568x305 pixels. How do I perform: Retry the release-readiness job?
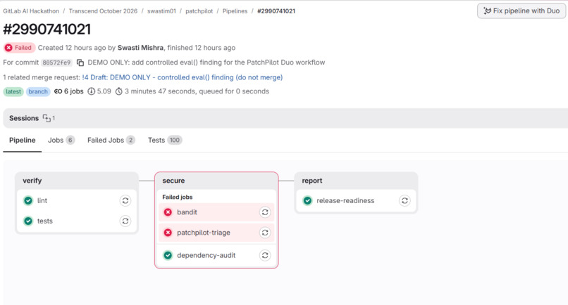click(x=405, y=200)
